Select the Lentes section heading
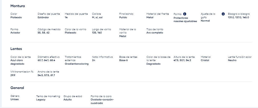Screen dimensions: 258x108 [x=16, y=49]
